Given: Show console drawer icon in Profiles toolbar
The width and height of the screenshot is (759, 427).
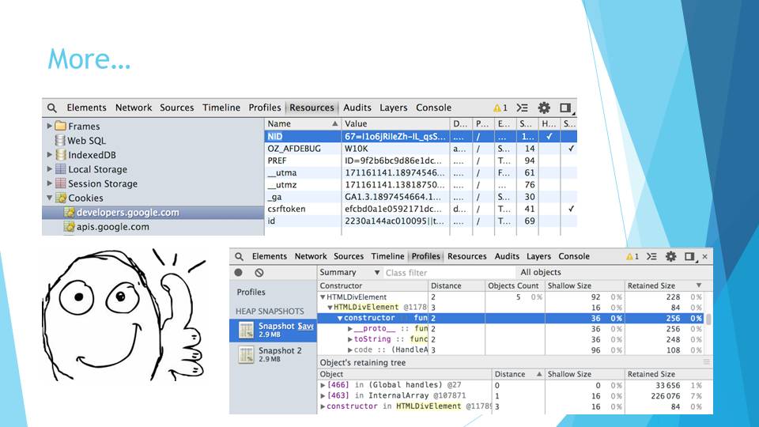Looking at the screenshot, I should click(x=652, y=257).
